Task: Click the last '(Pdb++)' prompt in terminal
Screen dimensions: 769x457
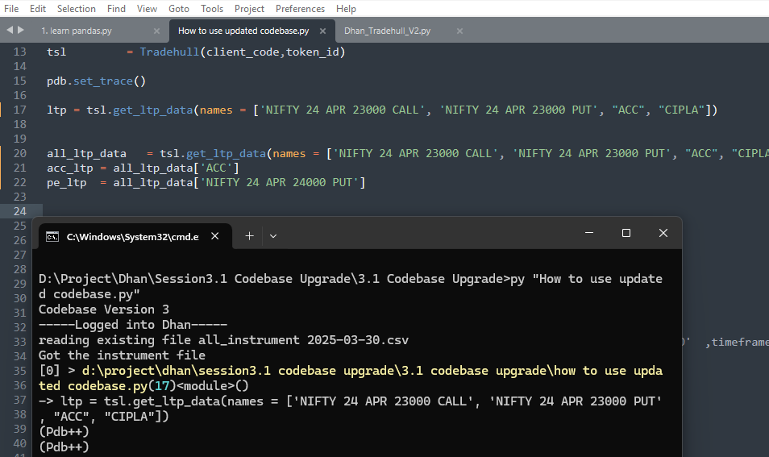Action: tap(64, 447)
